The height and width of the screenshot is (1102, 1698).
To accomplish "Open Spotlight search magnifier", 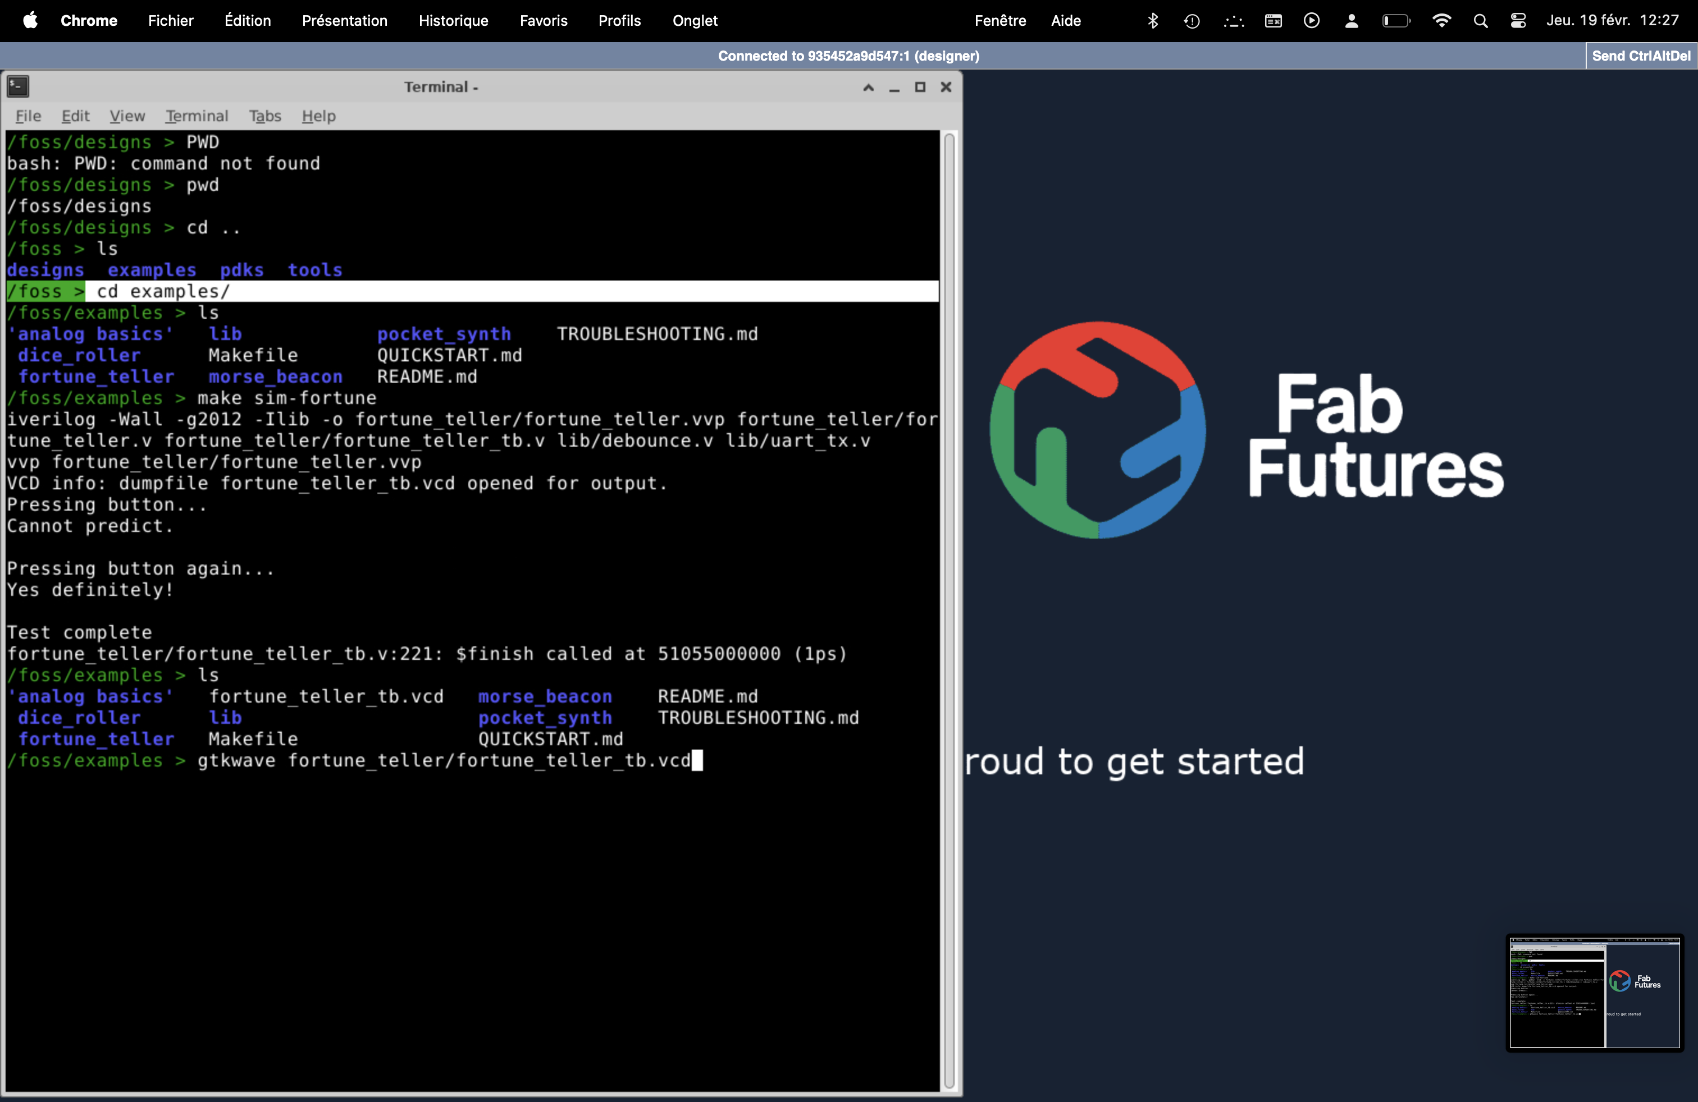I will pyautogui.click(x=1480, y=21).
